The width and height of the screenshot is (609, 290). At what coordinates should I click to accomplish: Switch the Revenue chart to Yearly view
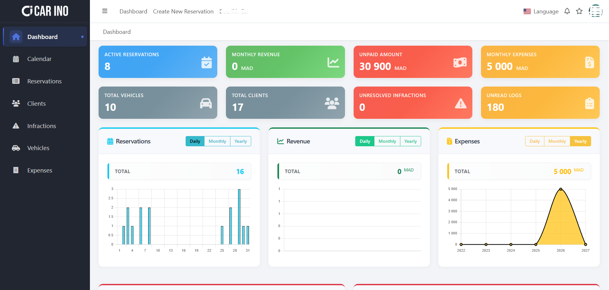[x=411, y=141]
